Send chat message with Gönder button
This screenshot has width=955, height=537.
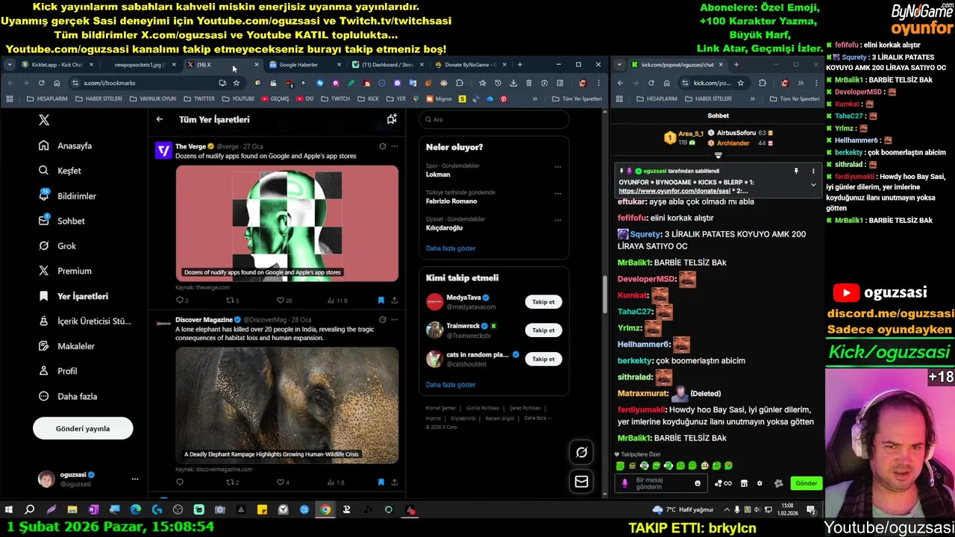[806, 483]
